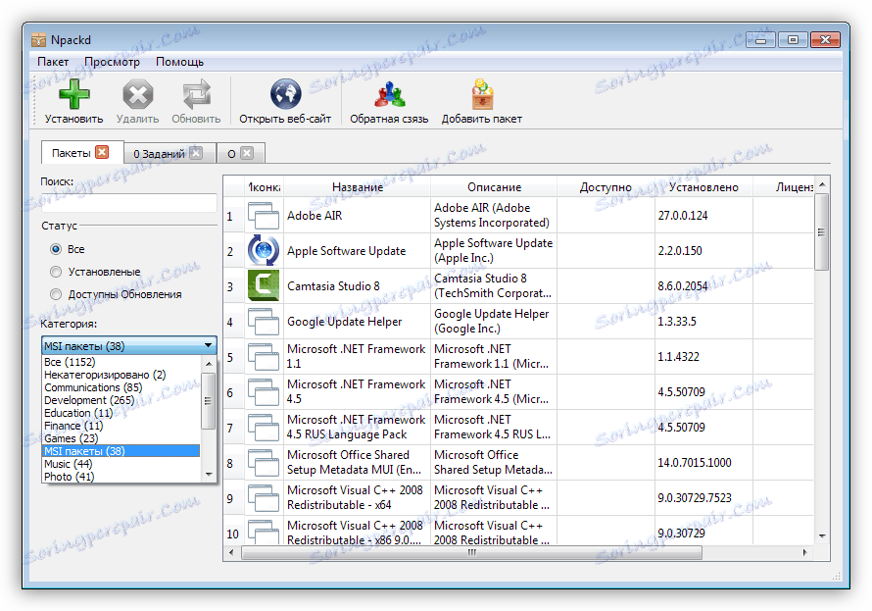This screenshot has width=872, height=611.
Task: Click Camtasia Studio 8 green icon
Action: [x=263, y=286]
